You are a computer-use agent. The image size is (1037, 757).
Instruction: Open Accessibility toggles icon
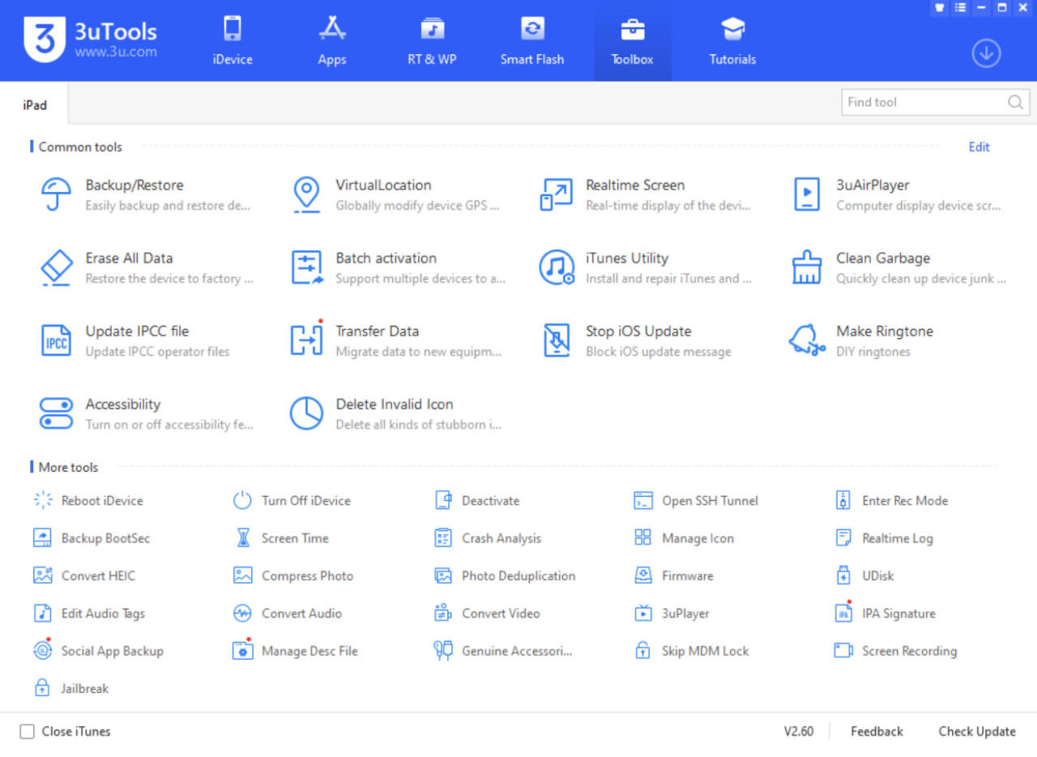point(57,413)
